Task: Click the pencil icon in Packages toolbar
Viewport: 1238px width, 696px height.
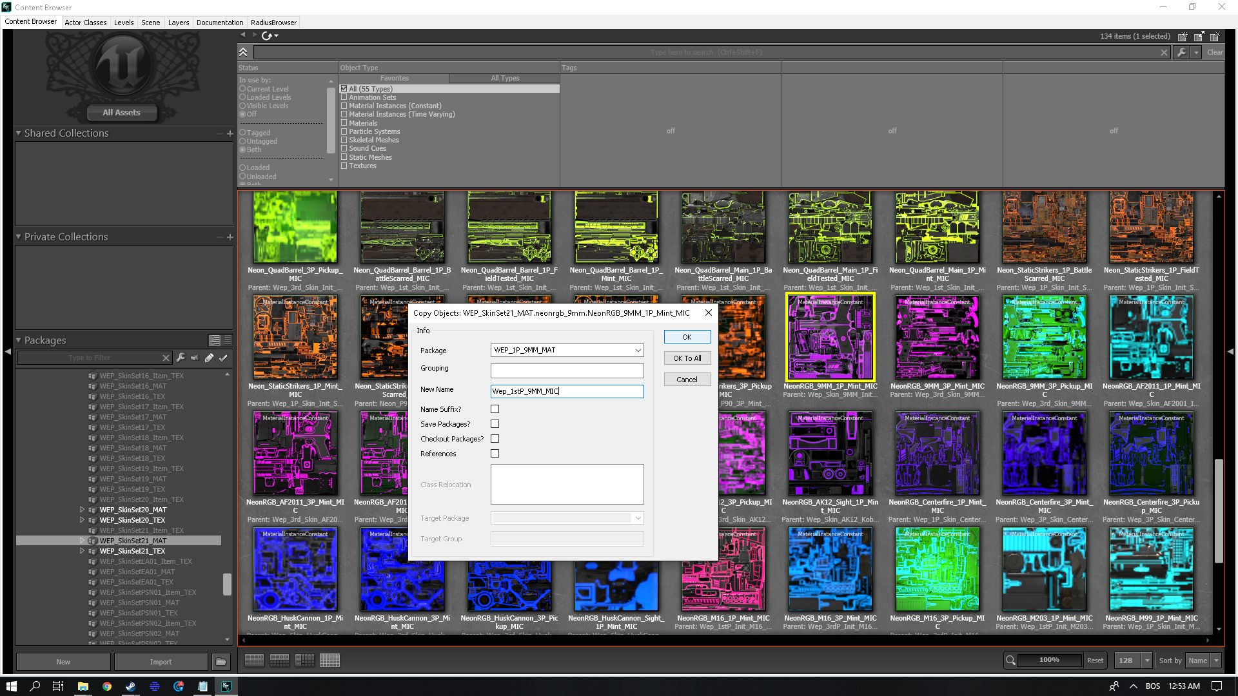Action: [x=209, y=358]
